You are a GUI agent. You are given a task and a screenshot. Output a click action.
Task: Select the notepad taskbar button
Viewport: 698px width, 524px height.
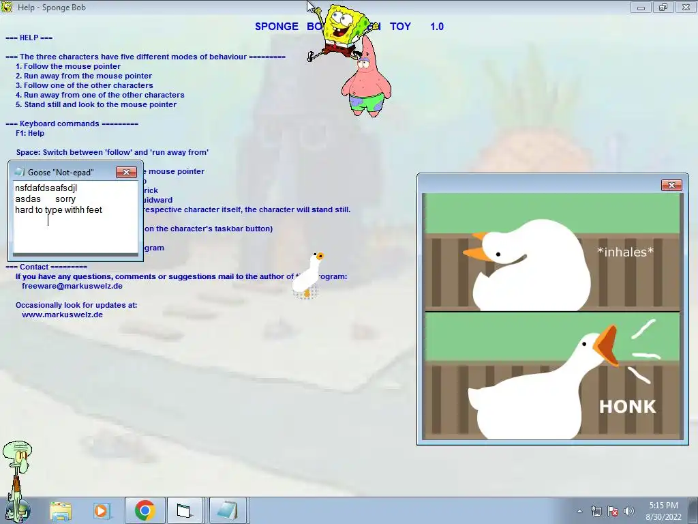[228, 510]
